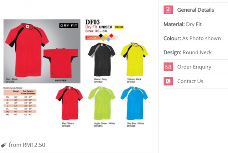Select the black colour diamond swatch
This screenshot has height=153, width=228.
tap(101, 35)
